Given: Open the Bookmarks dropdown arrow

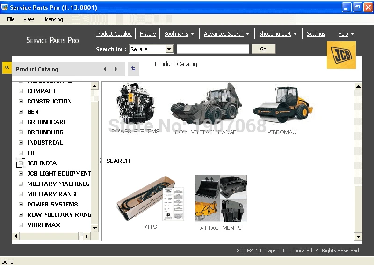Looking at the screenshot, I should (x=192, y=34).
